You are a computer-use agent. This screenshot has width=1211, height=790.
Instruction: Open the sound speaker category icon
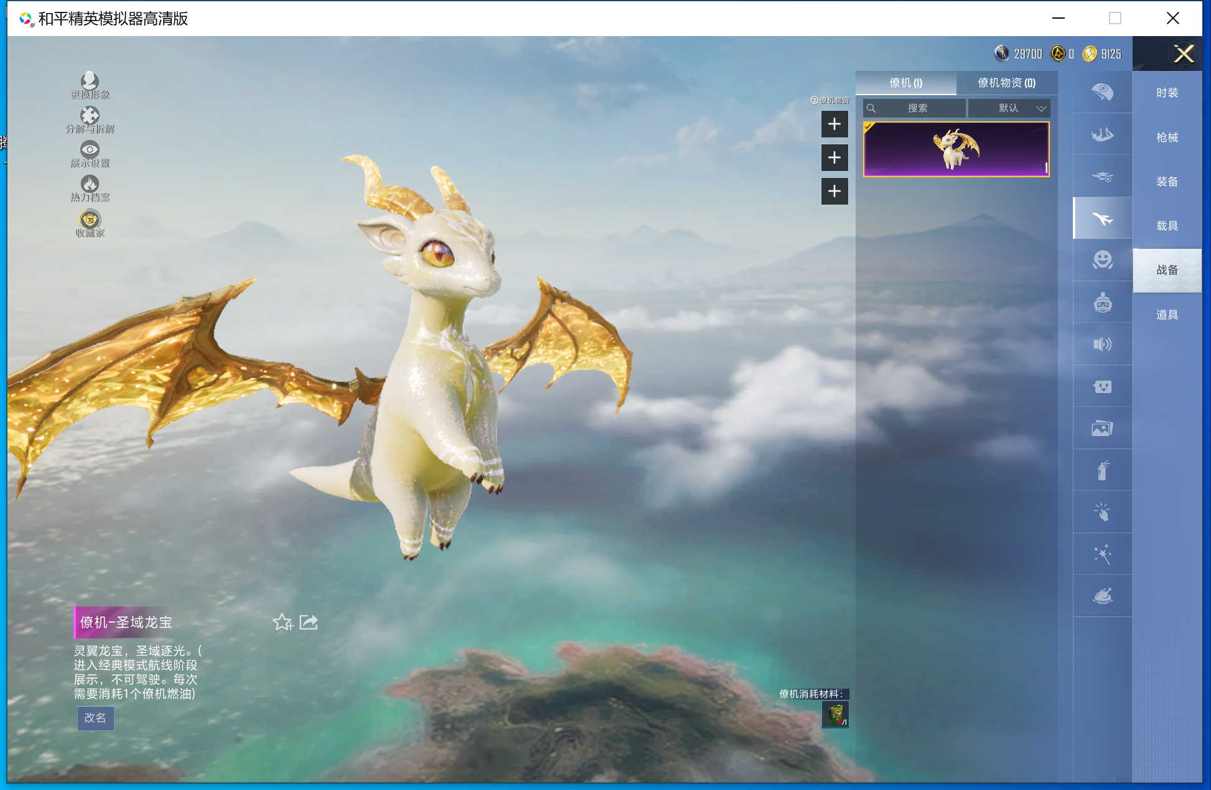[1102, 344]
